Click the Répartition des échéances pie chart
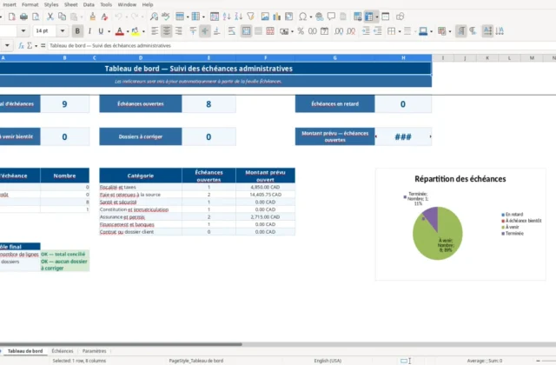This screenshot has width=556, height=365. click(x=438, y=233)
